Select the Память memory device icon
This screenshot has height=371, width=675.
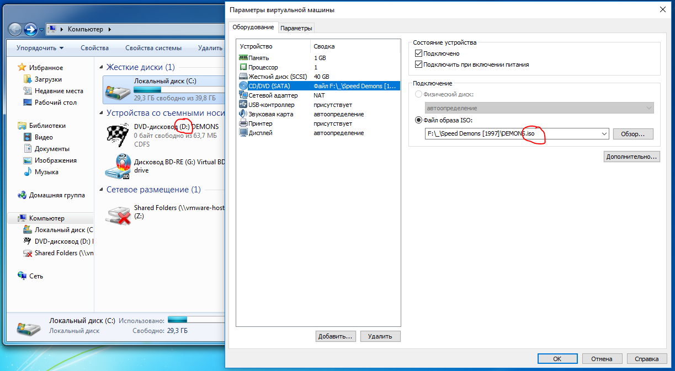[x=243, y=57]
